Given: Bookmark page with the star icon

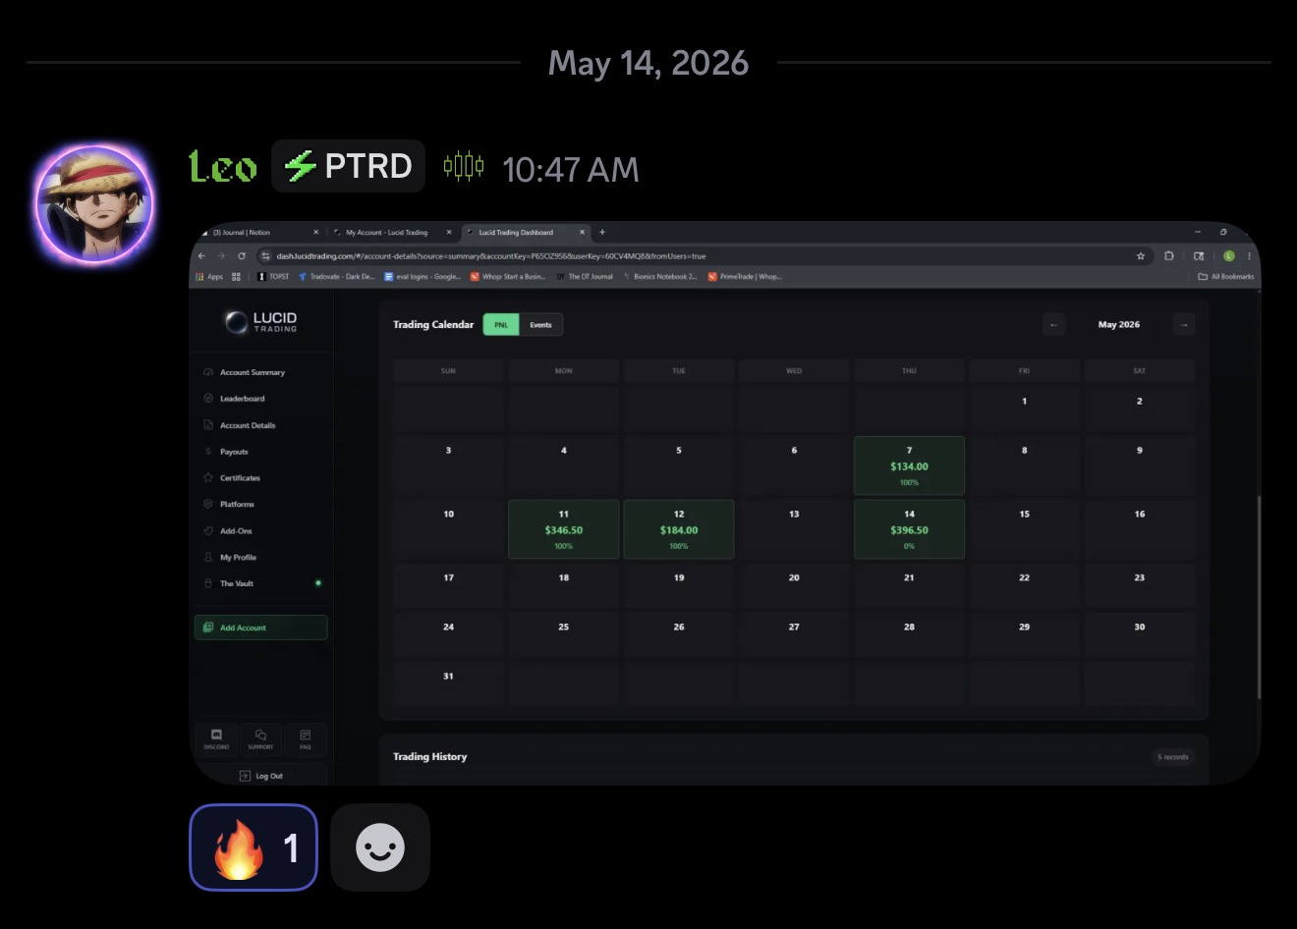Looking at the screenshot, I should pyautogui.click(x=1141, y=256).
